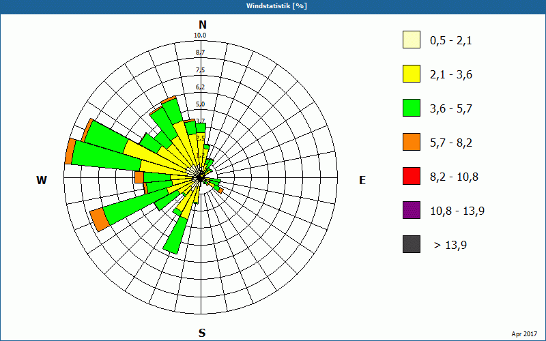Click the orange square tip of the west bar

pyautogui.click(x=139, y=177)
